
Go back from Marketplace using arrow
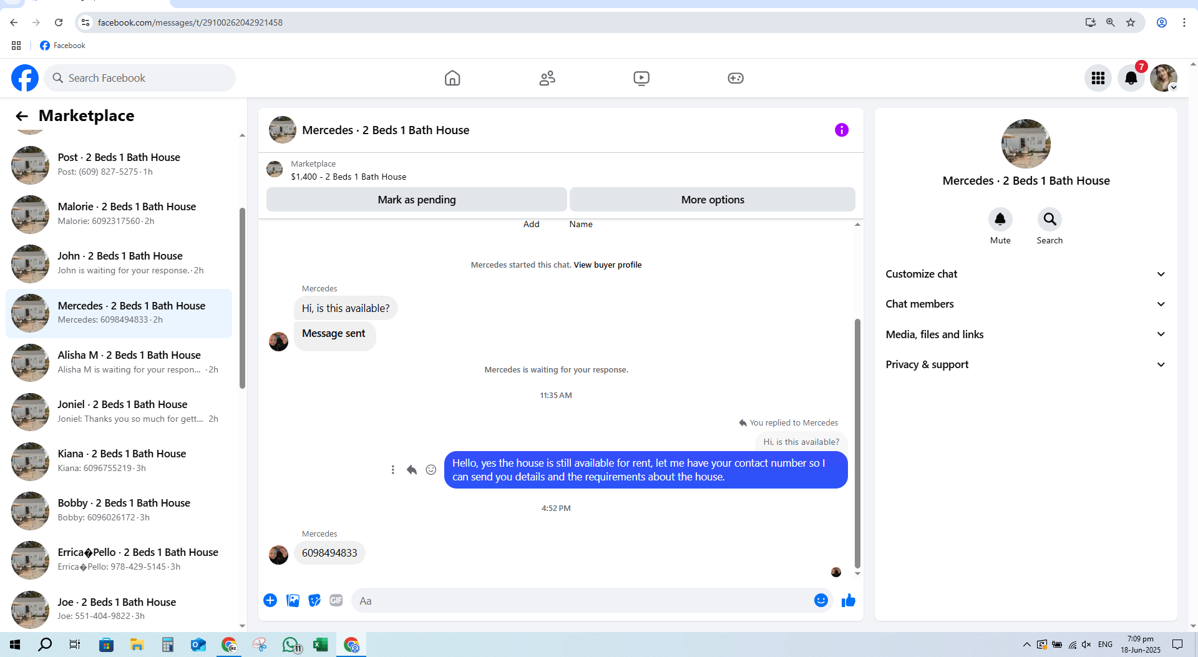pos(22,116)
